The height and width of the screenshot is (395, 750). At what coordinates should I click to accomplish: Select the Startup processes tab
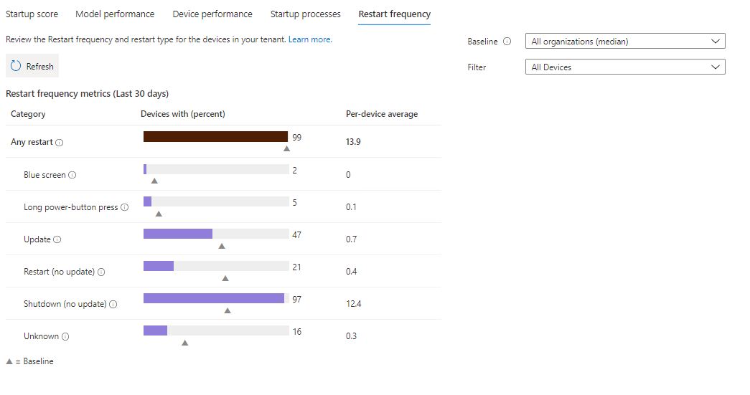[305, 14]
